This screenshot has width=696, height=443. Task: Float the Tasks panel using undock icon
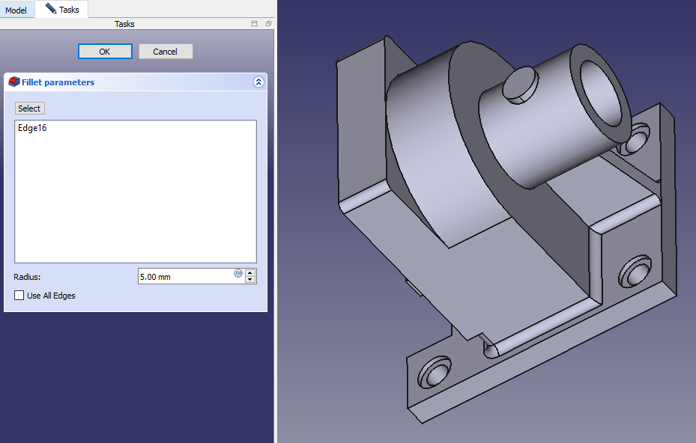pos(268,24)
